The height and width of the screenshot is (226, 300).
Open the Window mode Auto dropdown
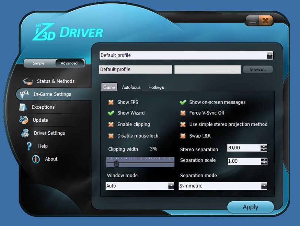pos(171,186)
